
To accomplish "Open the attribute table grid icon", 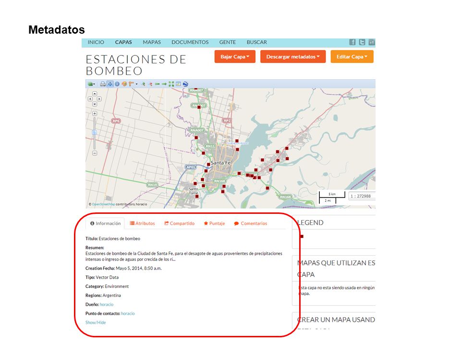I will (178, 84).
